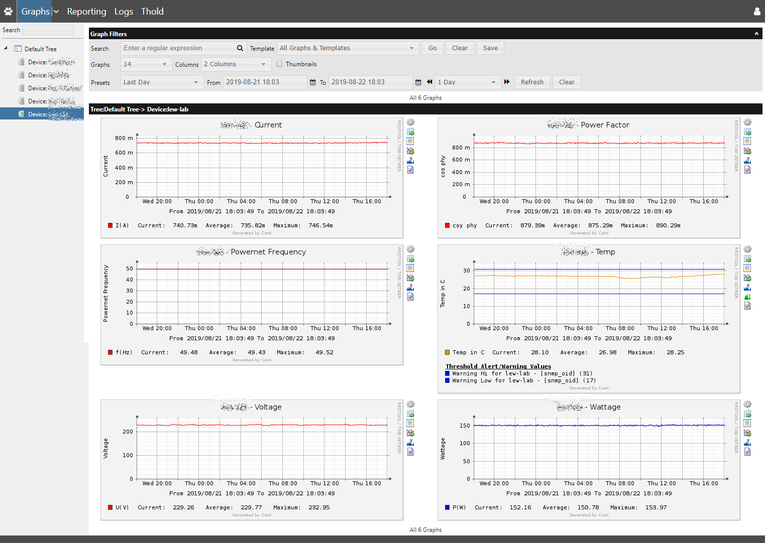Open the Reporting tab
The height and width of the screenshot is (543, 765).
(86, 11)
